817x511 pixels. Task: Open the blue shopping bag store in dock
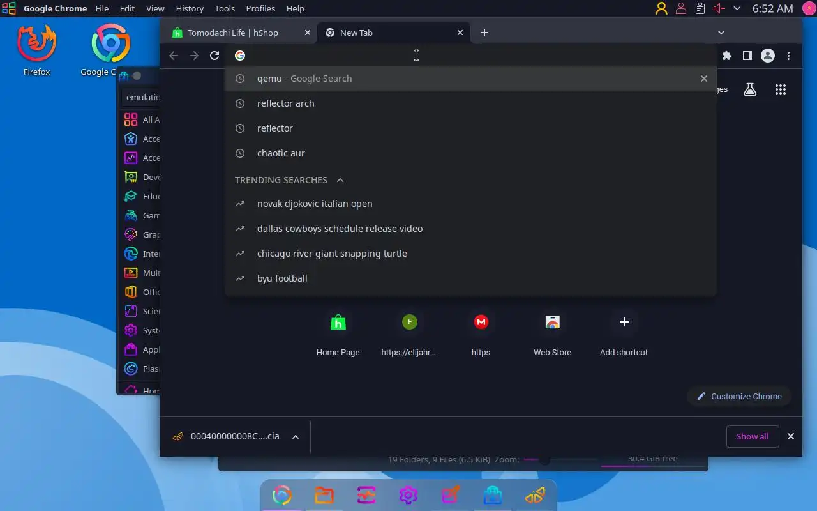click(x=493, y=495)
